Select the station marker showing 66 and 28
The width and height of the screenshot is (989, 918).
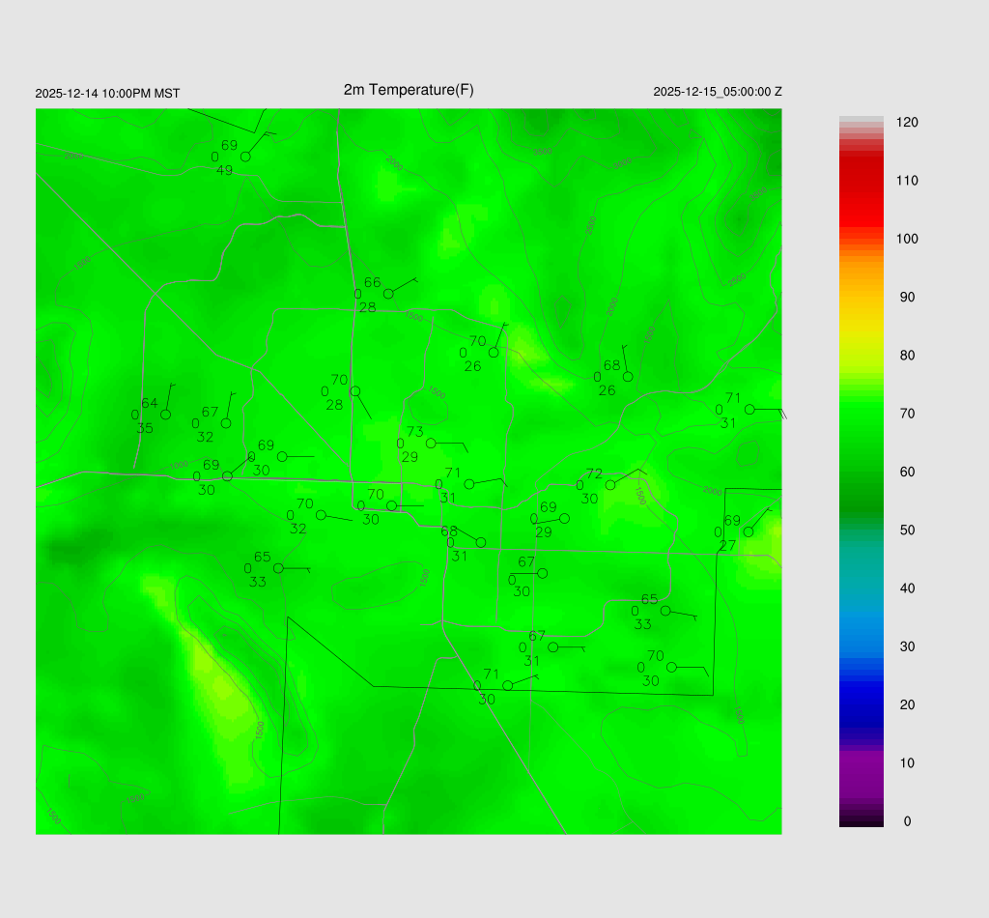388,294
